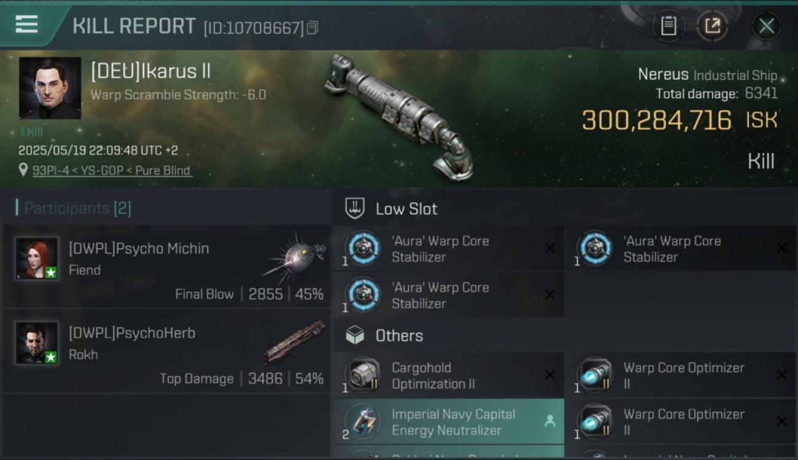Image resolution: width=798 pixels, height=460 pixels.
Task: Click the Nereus ship image
Action: pyautogui.click(x=399, y=117)
